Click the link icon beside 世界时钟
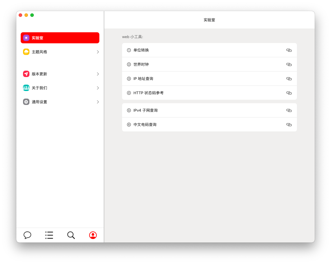331x264 pixels. [x=289, y=64]
